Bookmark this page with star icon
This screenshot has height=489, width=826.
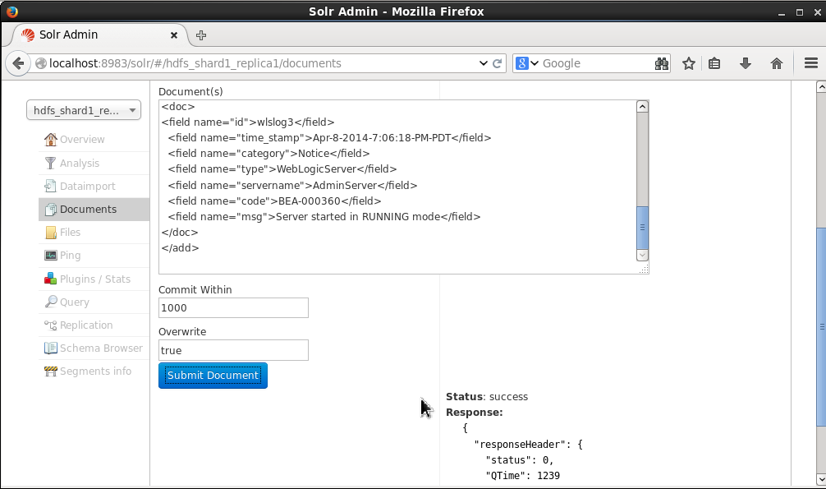click(x=689, y=63)
